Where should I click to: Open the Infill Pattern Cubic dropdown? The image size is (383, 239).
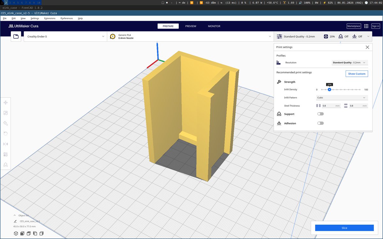342,98
